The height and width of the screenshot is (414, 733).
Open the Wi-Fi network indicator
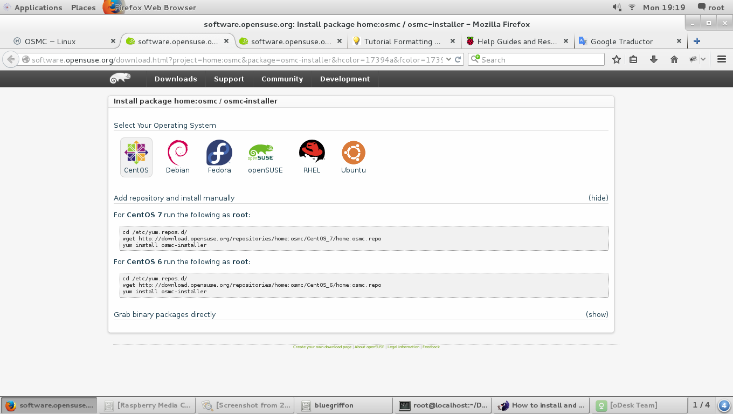pyautogui.click(x=632, y=7)
